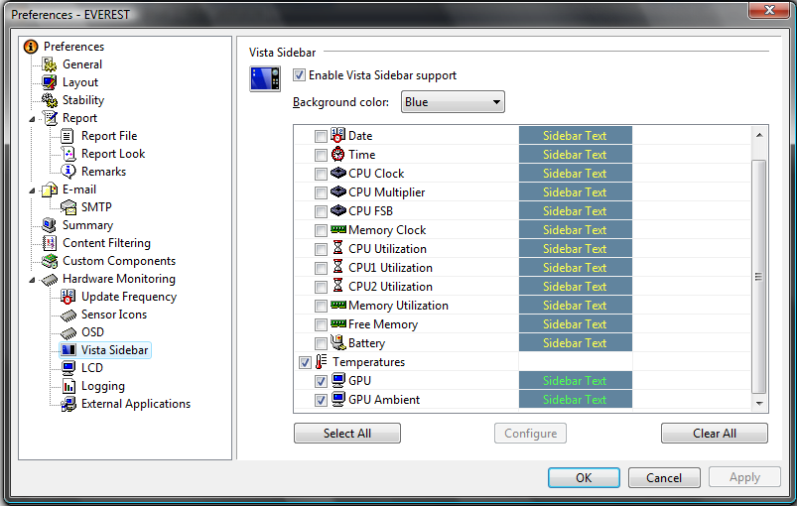
Task: Click the GPU Ambient monitor icon
Action: point(338,399)
